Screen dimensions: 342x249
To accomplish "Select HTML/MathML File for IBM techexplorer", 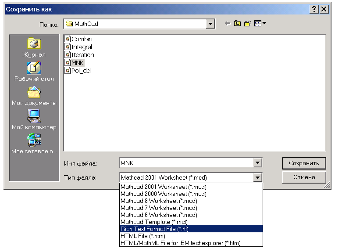I will coord(191,243).
